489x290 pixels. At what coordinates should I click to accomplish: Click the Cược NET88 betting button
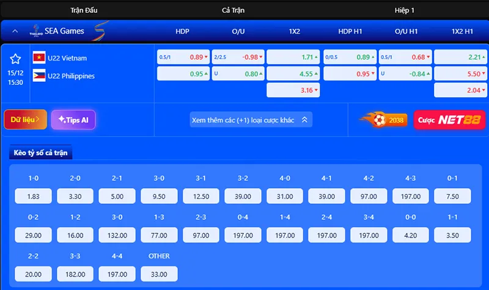tap(441, 120)
